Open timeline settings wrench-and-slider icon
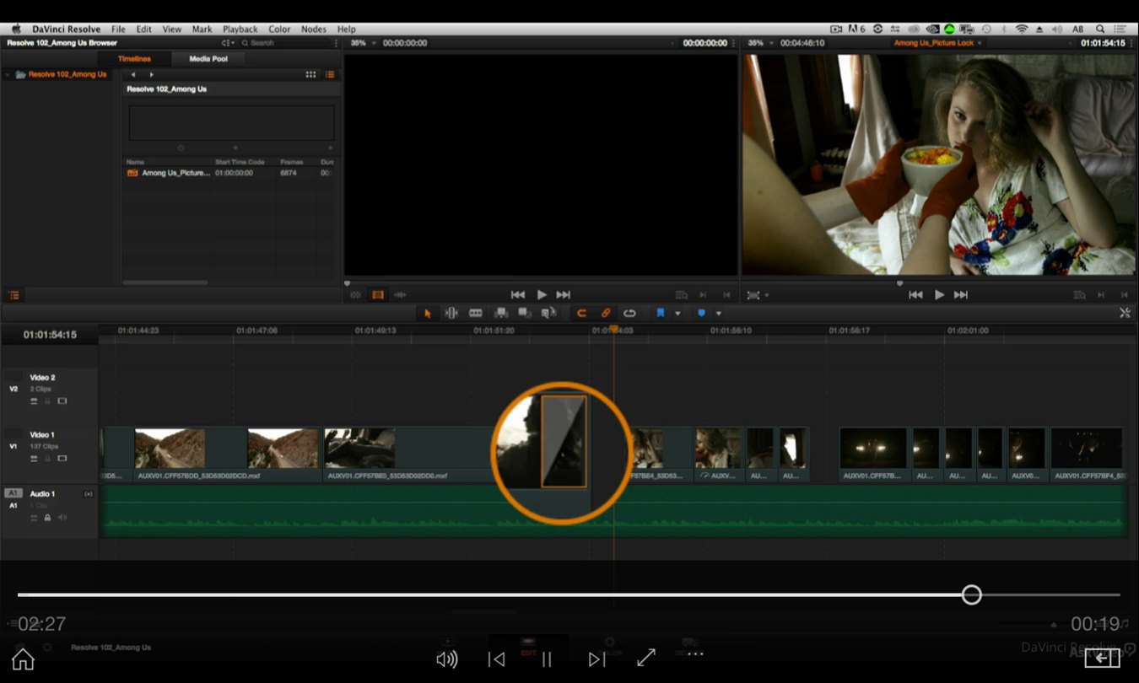1139x683 pixels. (1125, 313)
